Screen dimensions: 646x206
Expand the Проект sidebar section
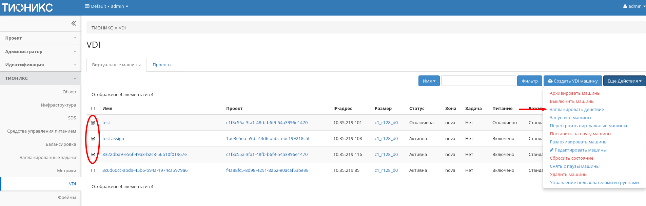[40, 38]
